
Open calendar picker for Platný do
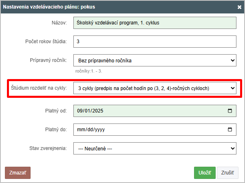230,130
